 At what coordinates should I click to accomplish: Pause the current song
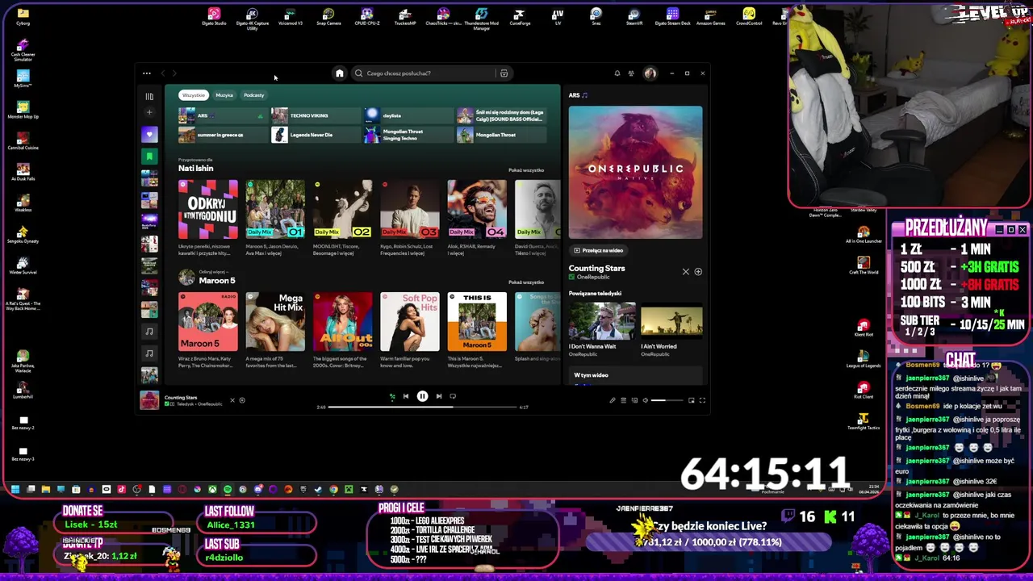(x=422, y=396)
